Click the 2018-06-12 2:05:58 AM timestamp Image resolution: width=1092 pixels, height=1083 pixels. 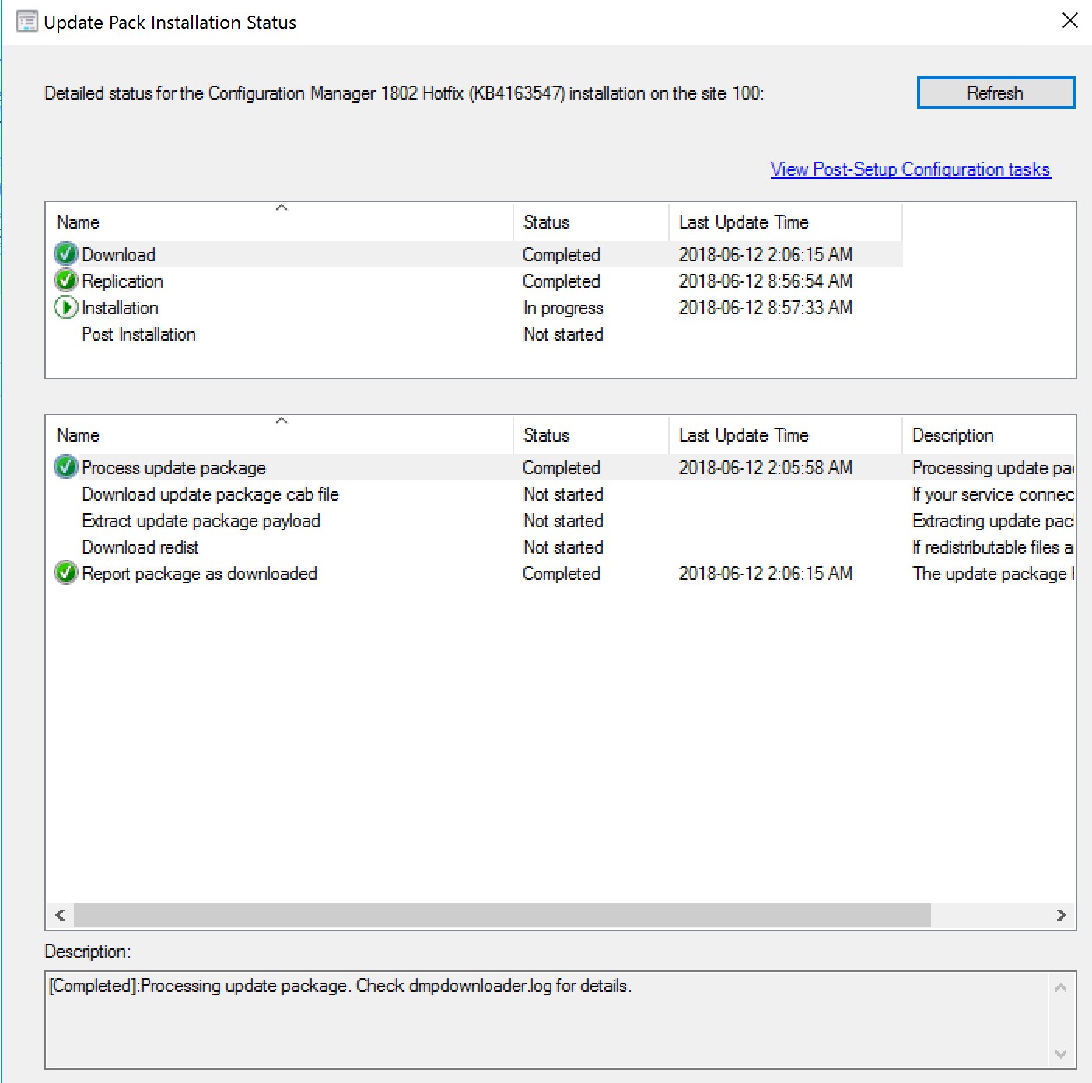765,467
